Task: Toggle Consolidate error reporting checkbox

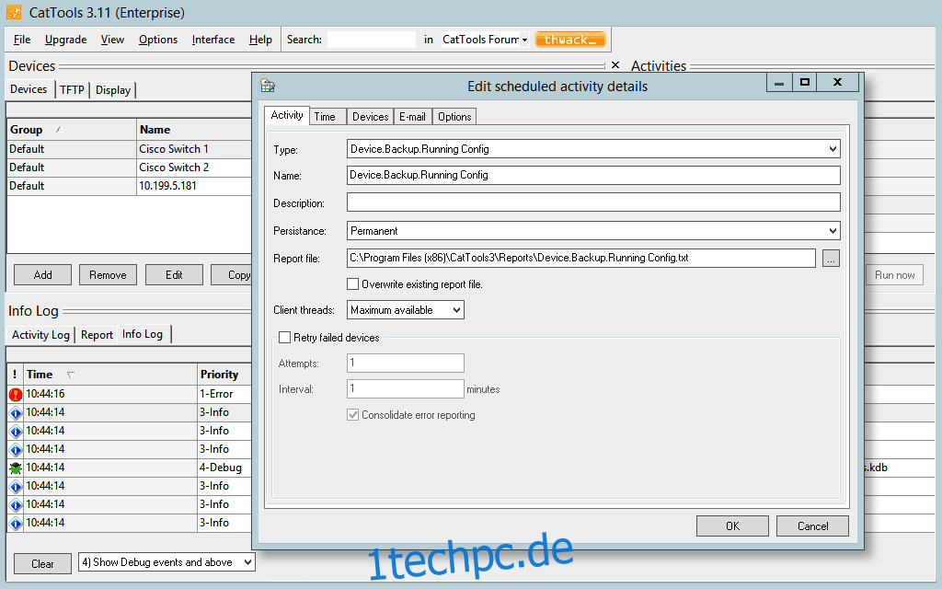Action: (353, 415)
